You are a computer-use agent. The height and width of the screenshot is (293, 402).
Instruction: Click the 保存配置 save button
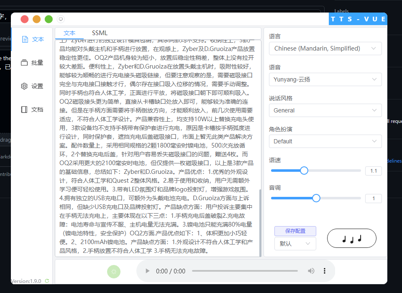(x=295, y=231)
